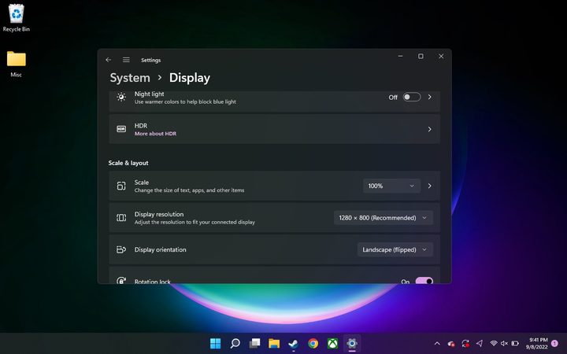567x354 pixels.
Task: Open File Explorer from taskbar
Action: [274, 343]
